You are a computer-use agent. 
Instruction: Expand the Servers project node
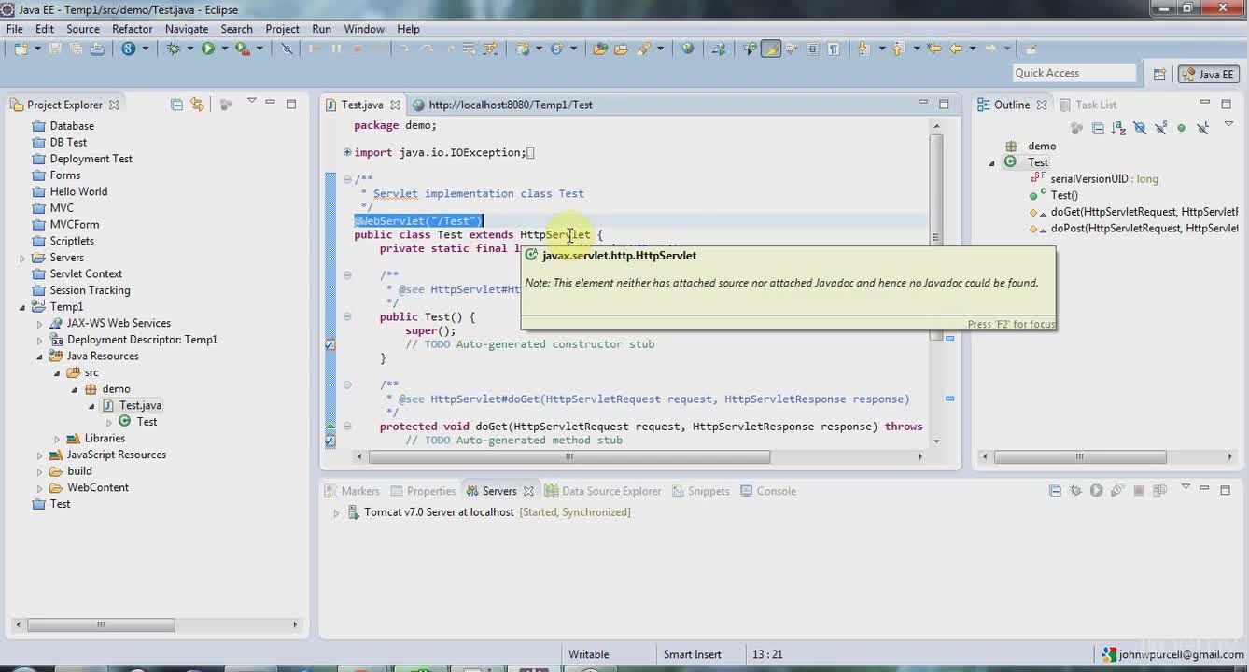point(22,258)
